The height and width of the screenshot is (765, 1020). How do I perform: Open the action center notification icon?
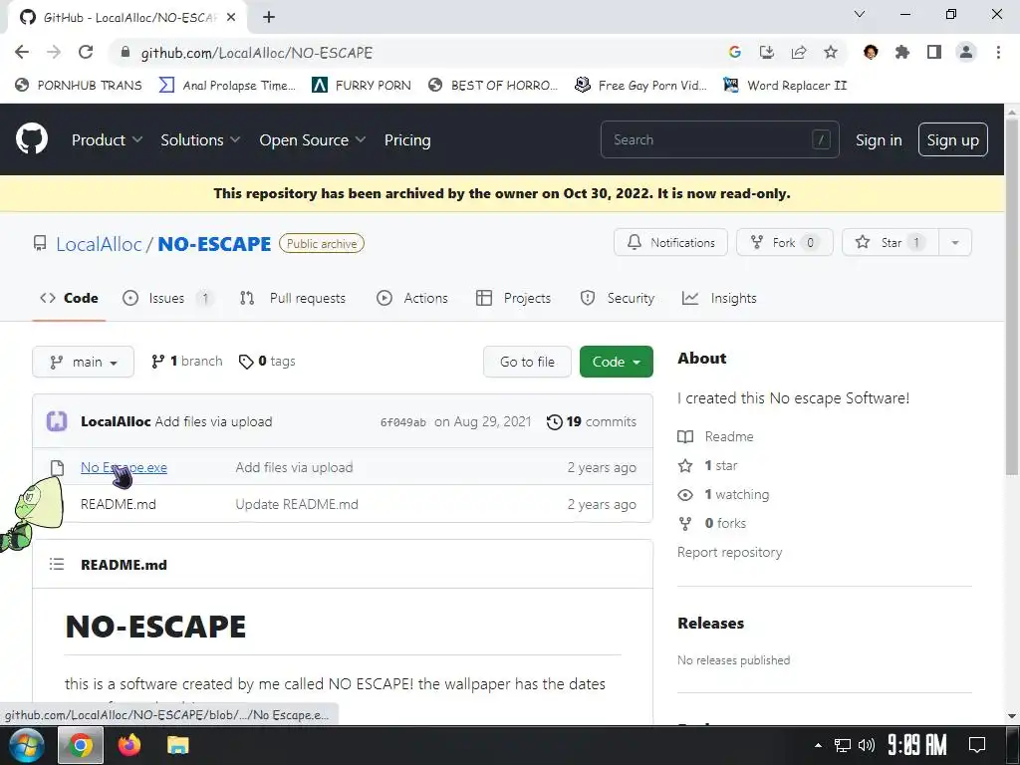coord(976,745)
